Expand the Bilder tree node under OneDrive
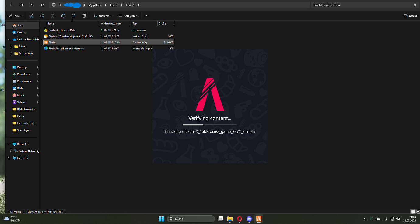Screen dimensions: 420x224 pyautogui.click(x=11, y=46)
